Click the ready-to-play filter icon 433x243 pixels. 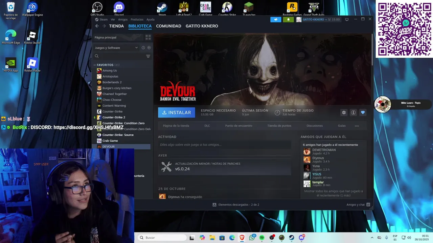click(x=149, y=48)
